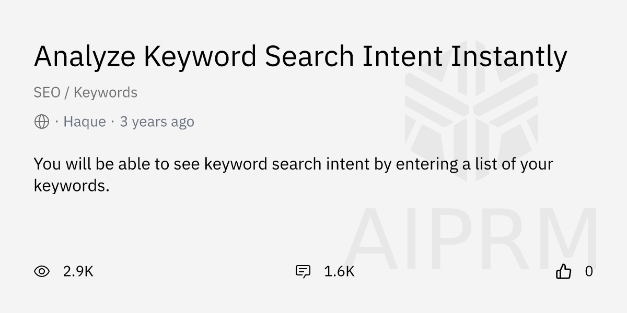The image size is (627, 313).
Task: Click the word "Analyze" in the title
Action: [84, 56]
